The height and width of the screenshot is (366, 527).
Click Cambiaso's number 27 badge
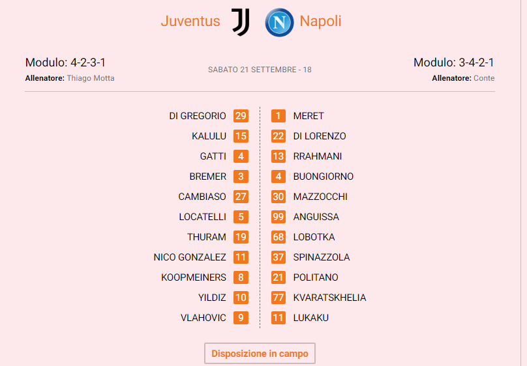[x=241, y=197]
